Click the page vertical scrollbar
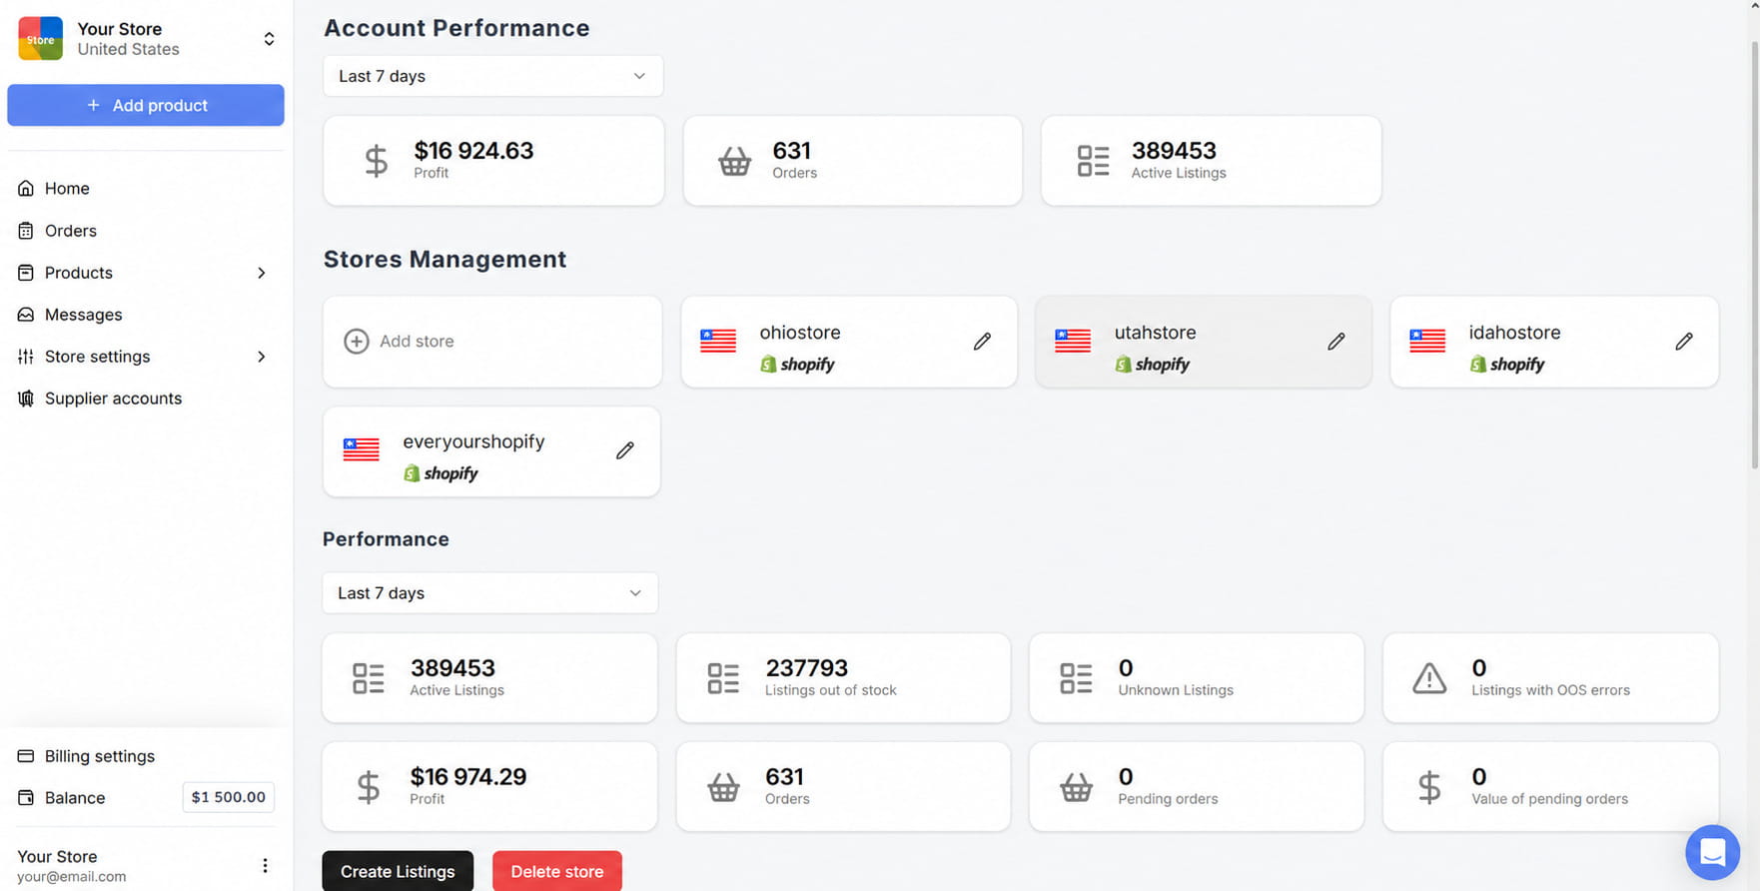This screenshot has width=1760, height=891. [x=1755, y=255]
